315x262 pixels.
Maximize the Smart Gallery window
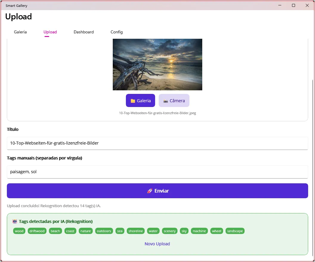(x=294, y=5)
